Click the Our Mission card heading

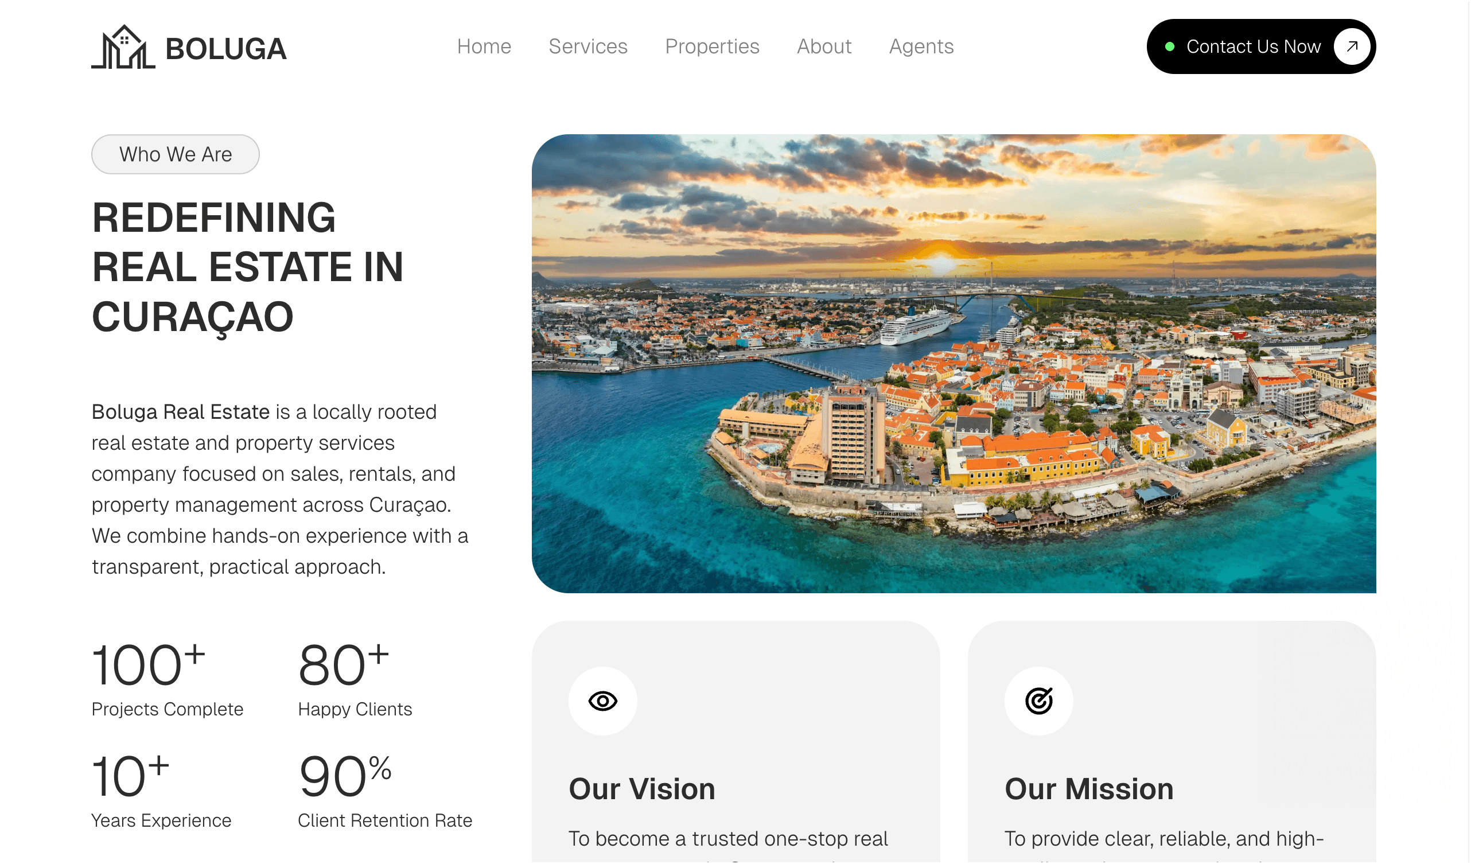coord(1090,790)
